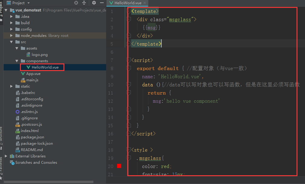
Task: Fold the template tag on line 1
Action: (128, 11)
